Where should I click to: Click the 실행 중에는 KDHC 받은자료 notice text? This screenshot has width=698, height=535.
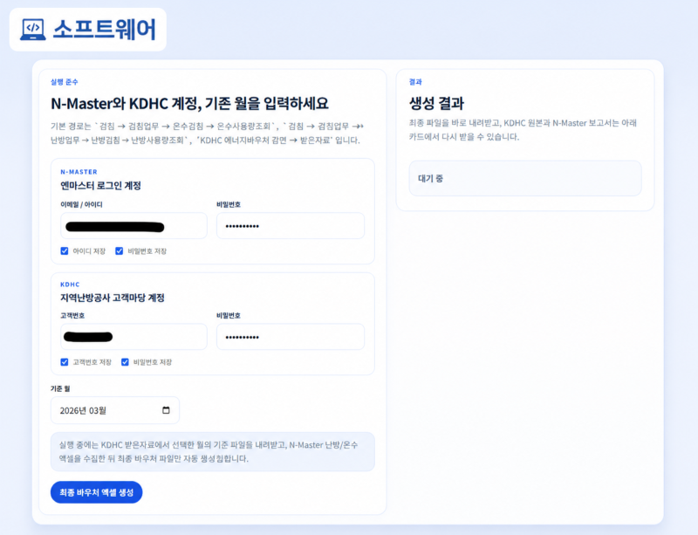[x=209, y=451]
